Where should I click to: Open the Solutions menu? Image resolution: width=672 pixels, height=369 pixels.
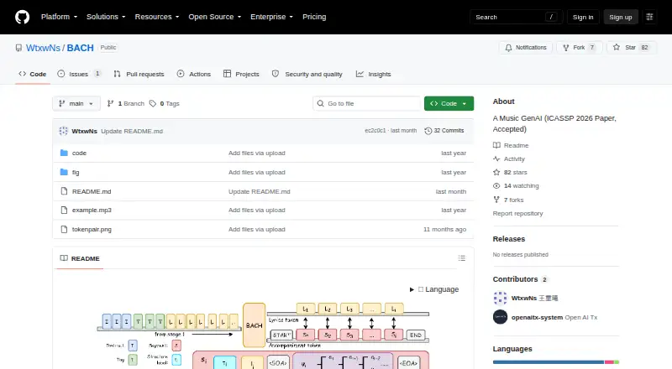(106, 17)
